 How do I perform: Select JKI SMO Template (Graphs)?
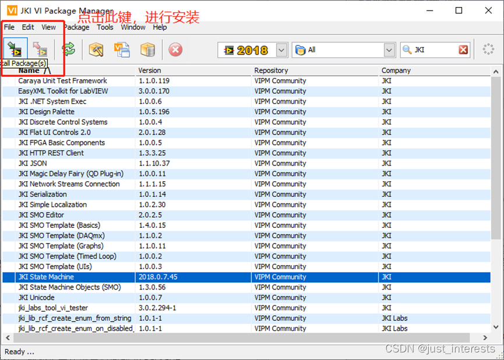246,246
